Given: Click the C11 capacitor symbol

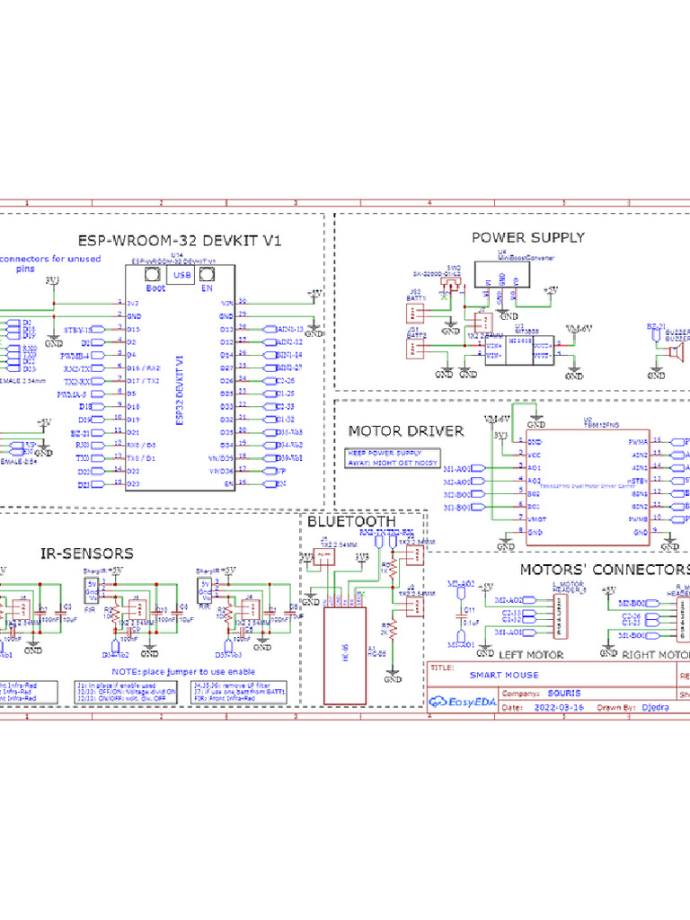Looking at the screenshot, I should [x=461, y=617].
